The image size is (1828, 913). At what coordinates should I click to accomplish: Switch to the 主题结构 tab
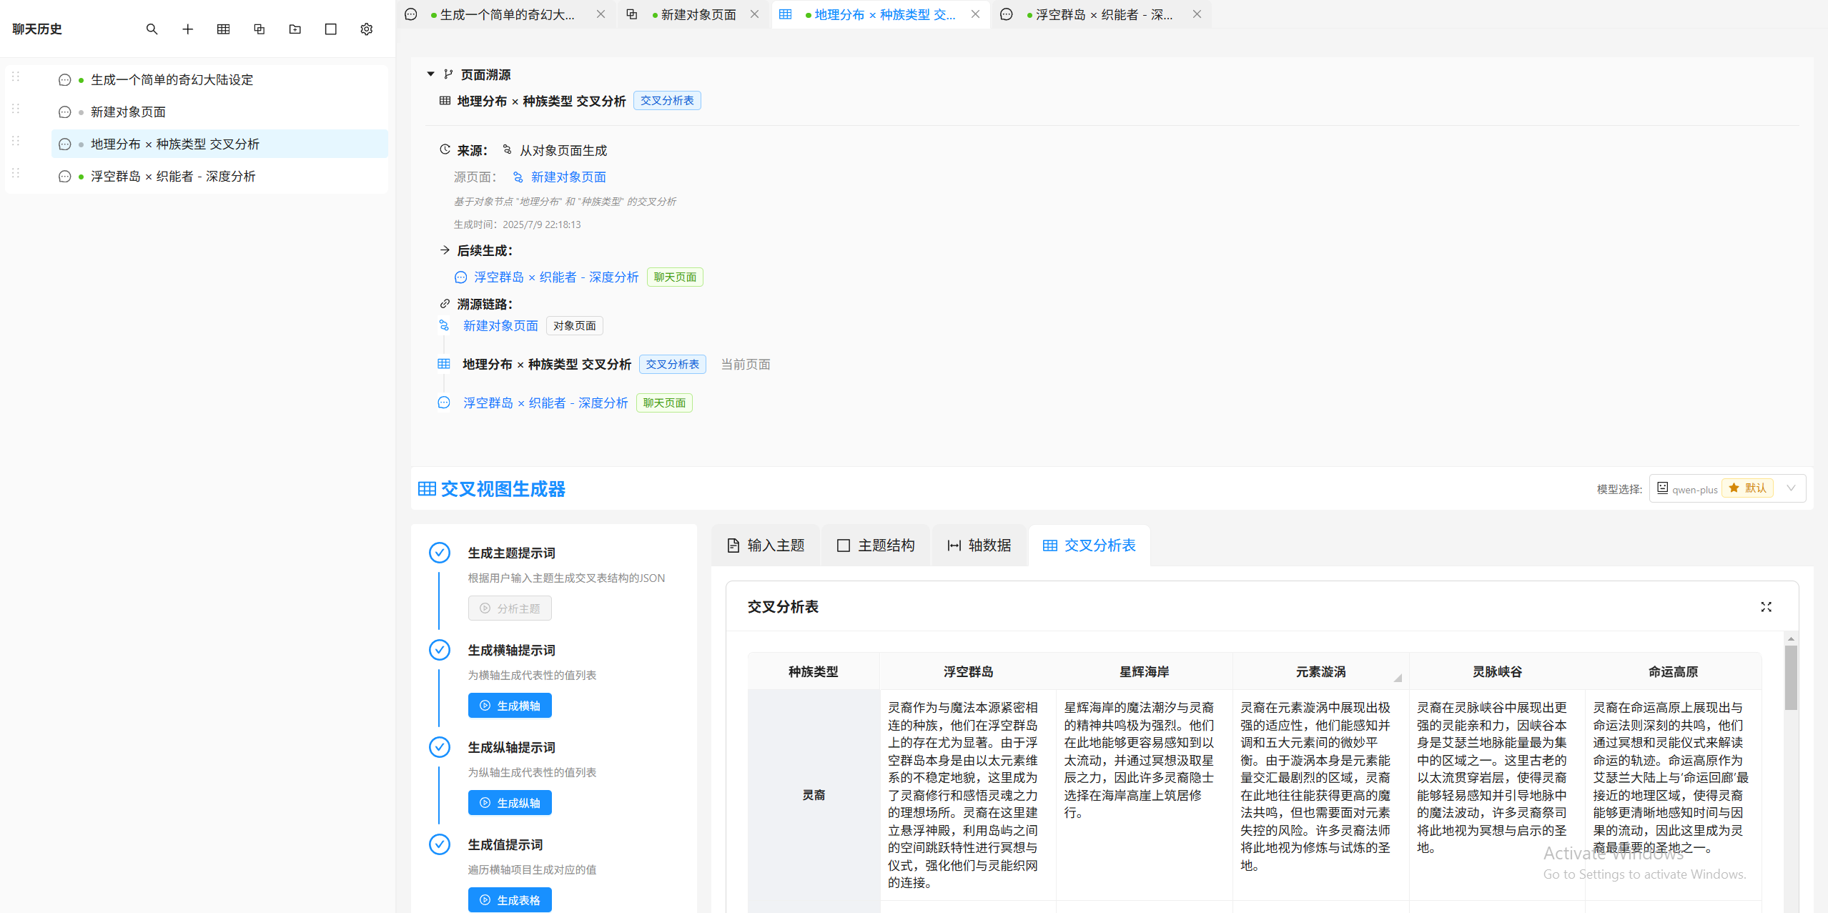(876, 546)
